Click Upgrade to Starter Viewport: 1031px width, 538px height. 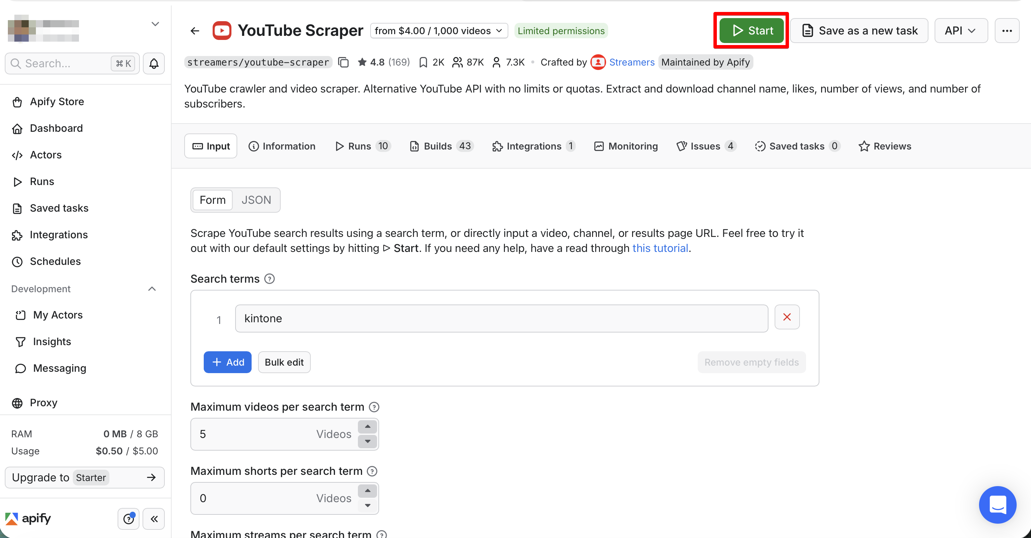[x=84, y=477]
